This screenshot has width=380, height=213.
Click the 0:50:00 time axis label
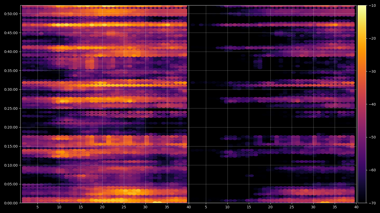point(11,14)
